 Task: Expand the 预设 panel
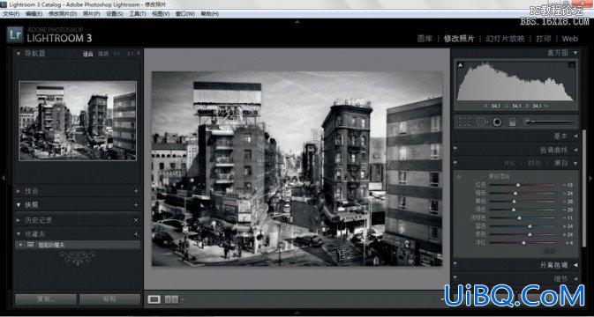coord(19,191)
